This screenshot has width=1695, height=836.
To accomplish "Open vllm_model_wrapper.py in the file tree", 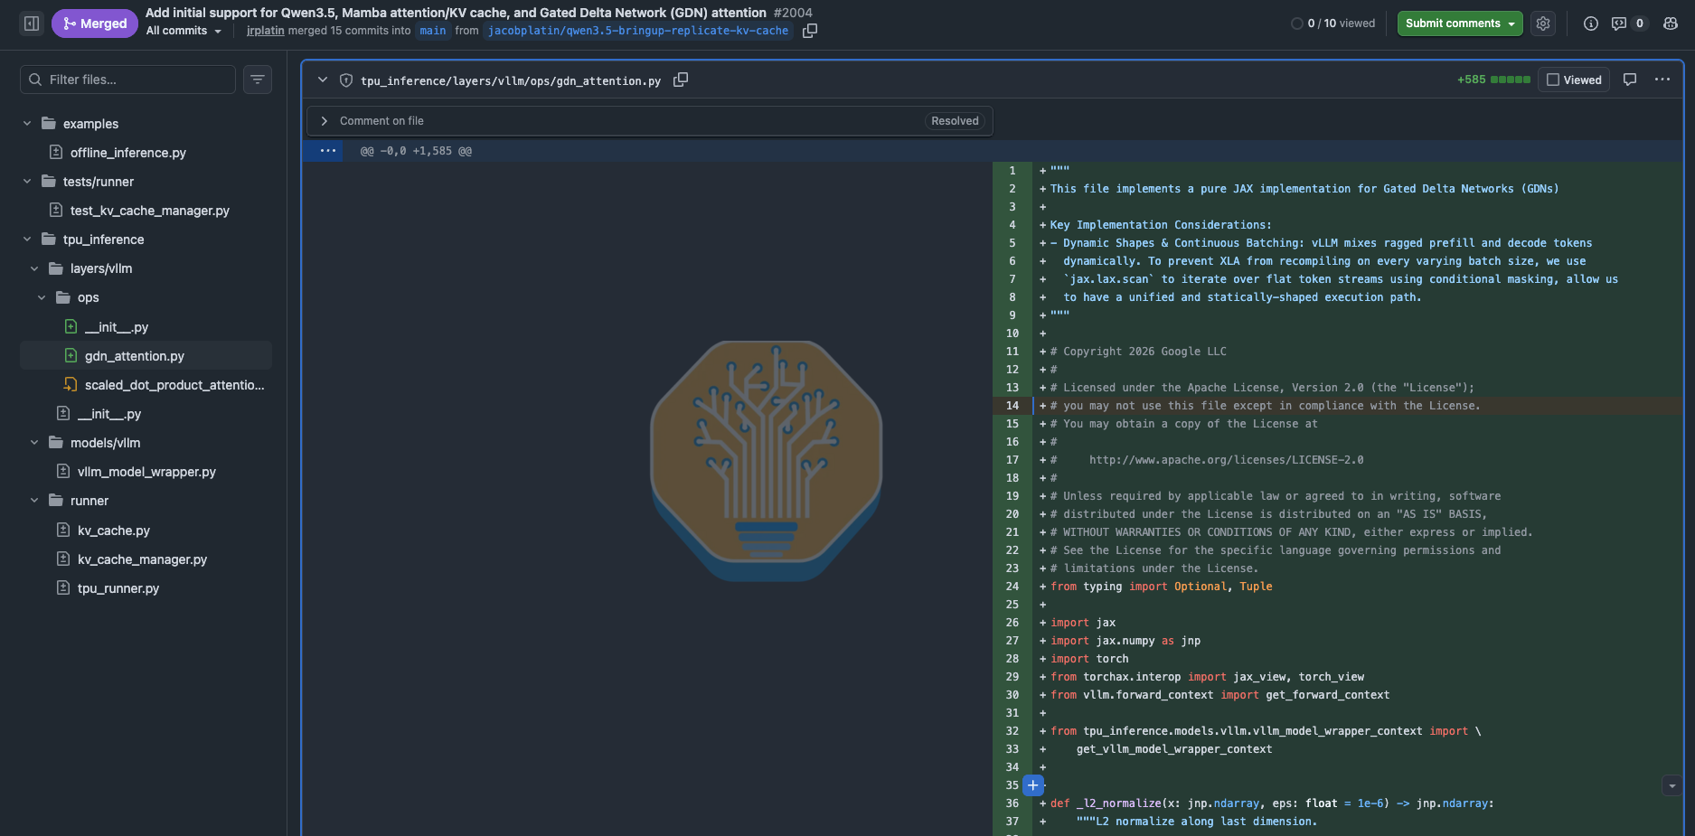I will point(146,471).
